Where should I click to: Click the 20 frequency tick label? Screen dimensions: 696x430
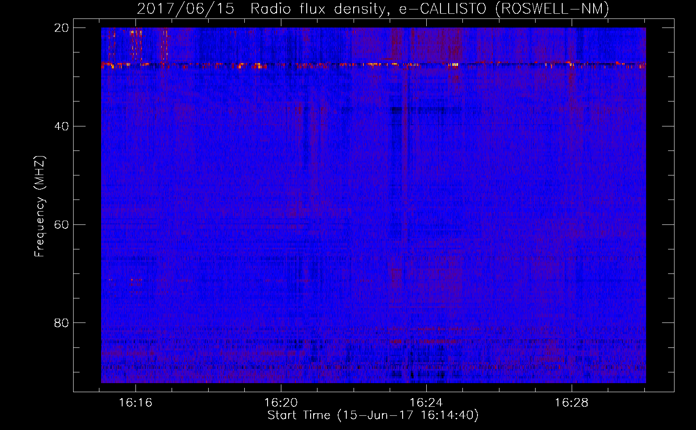click(62, 28)
